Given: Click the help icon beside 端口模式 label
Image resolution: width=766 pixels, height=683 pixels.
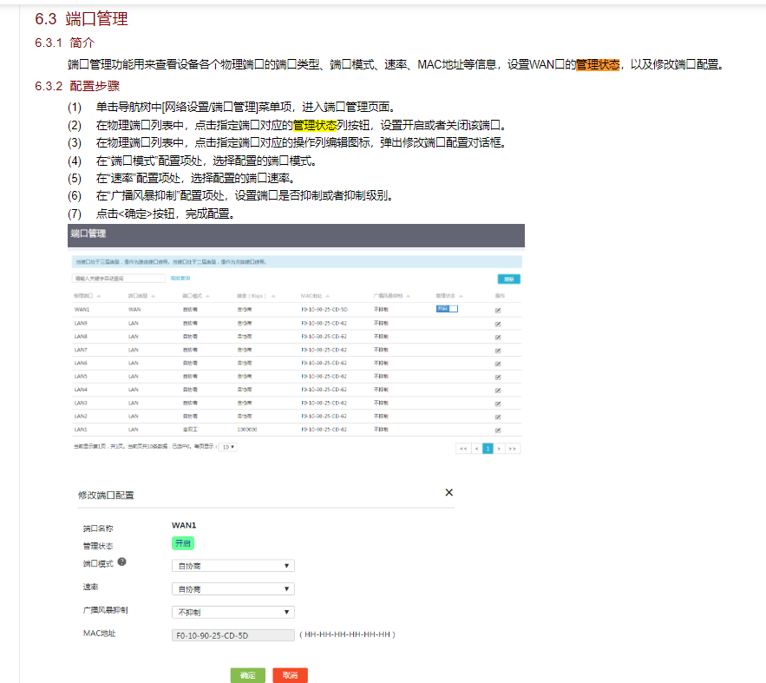Looking at the screenshot, I should 121,562.
